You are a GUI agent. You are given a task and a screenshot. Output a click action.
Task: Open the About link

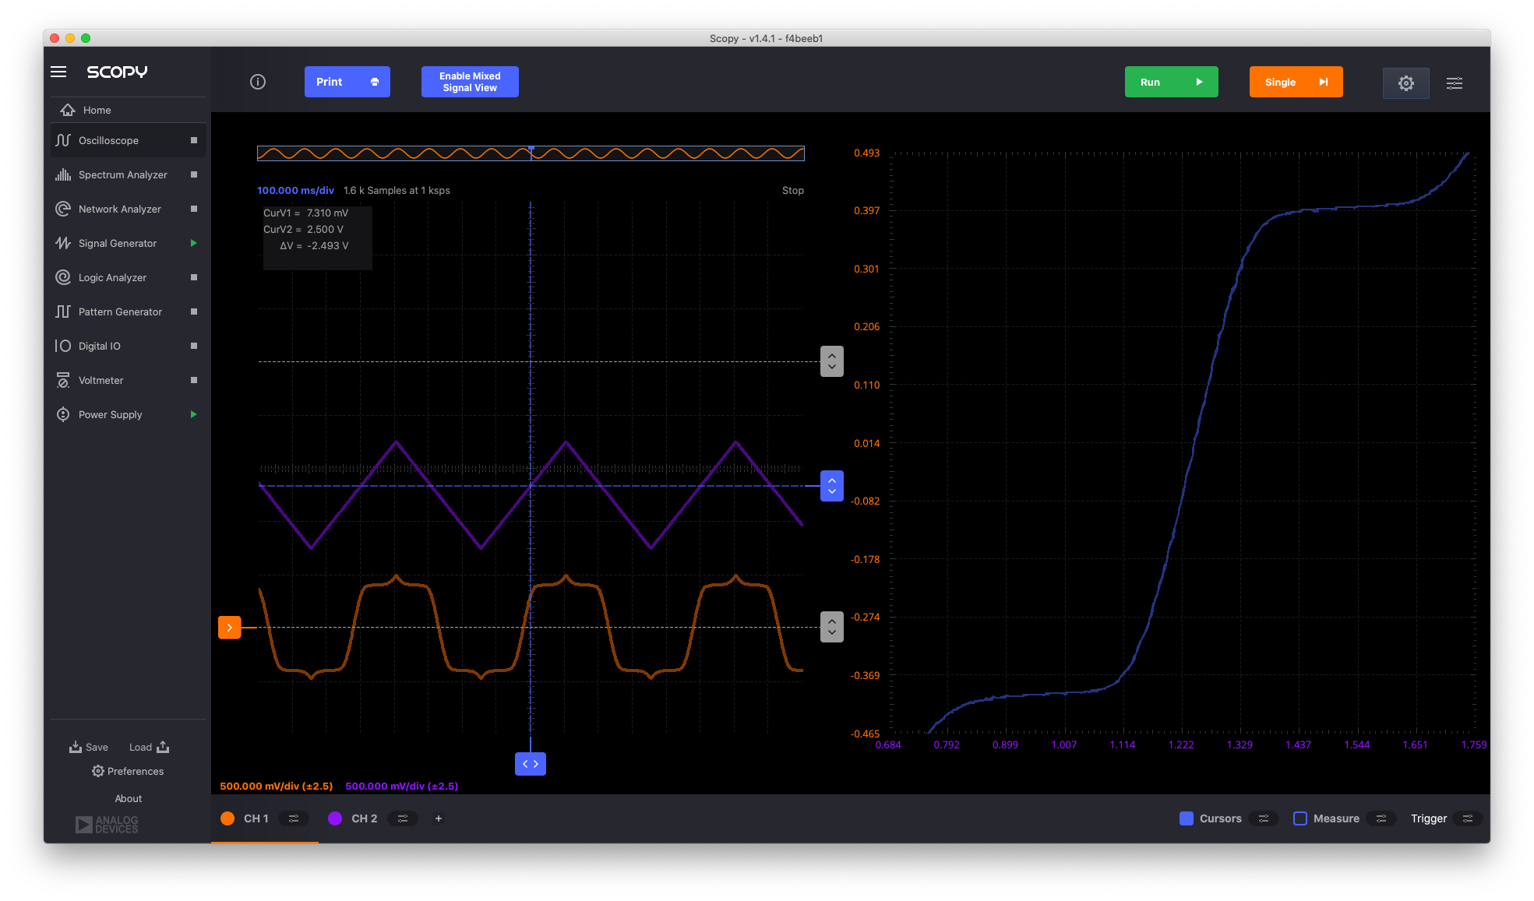[x=129, y=798]
